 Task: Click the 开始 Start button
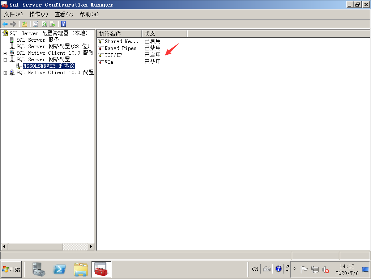click(x=11, y=269)
